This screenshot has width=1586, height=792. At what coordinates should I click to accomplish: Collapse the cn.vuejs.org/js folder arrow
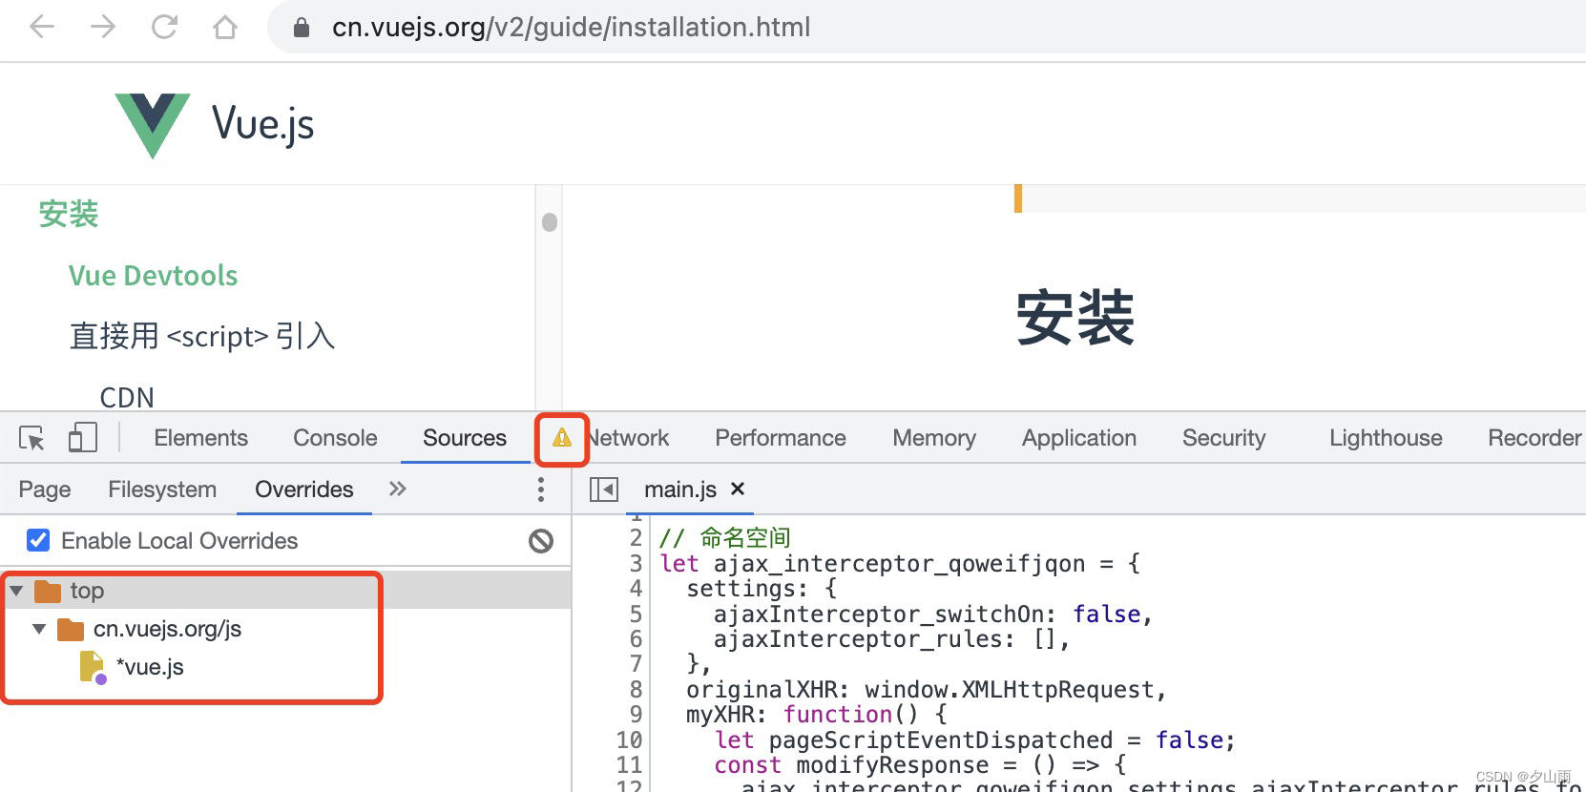(x=39, y=629)
